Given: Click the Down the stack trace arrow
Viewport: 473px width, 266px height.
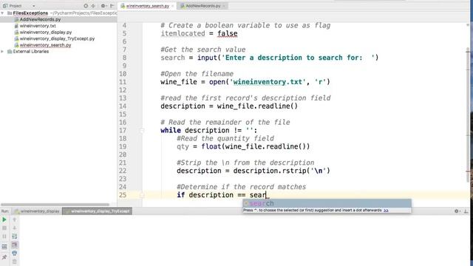Looking at the screenshot, I should point(15,228).
